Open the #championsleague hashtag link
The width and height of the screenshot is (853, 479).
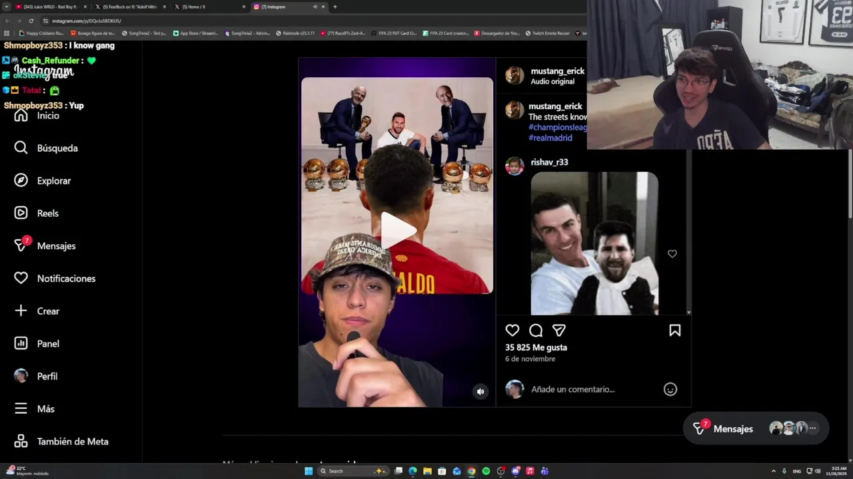[x=558, y=127]
